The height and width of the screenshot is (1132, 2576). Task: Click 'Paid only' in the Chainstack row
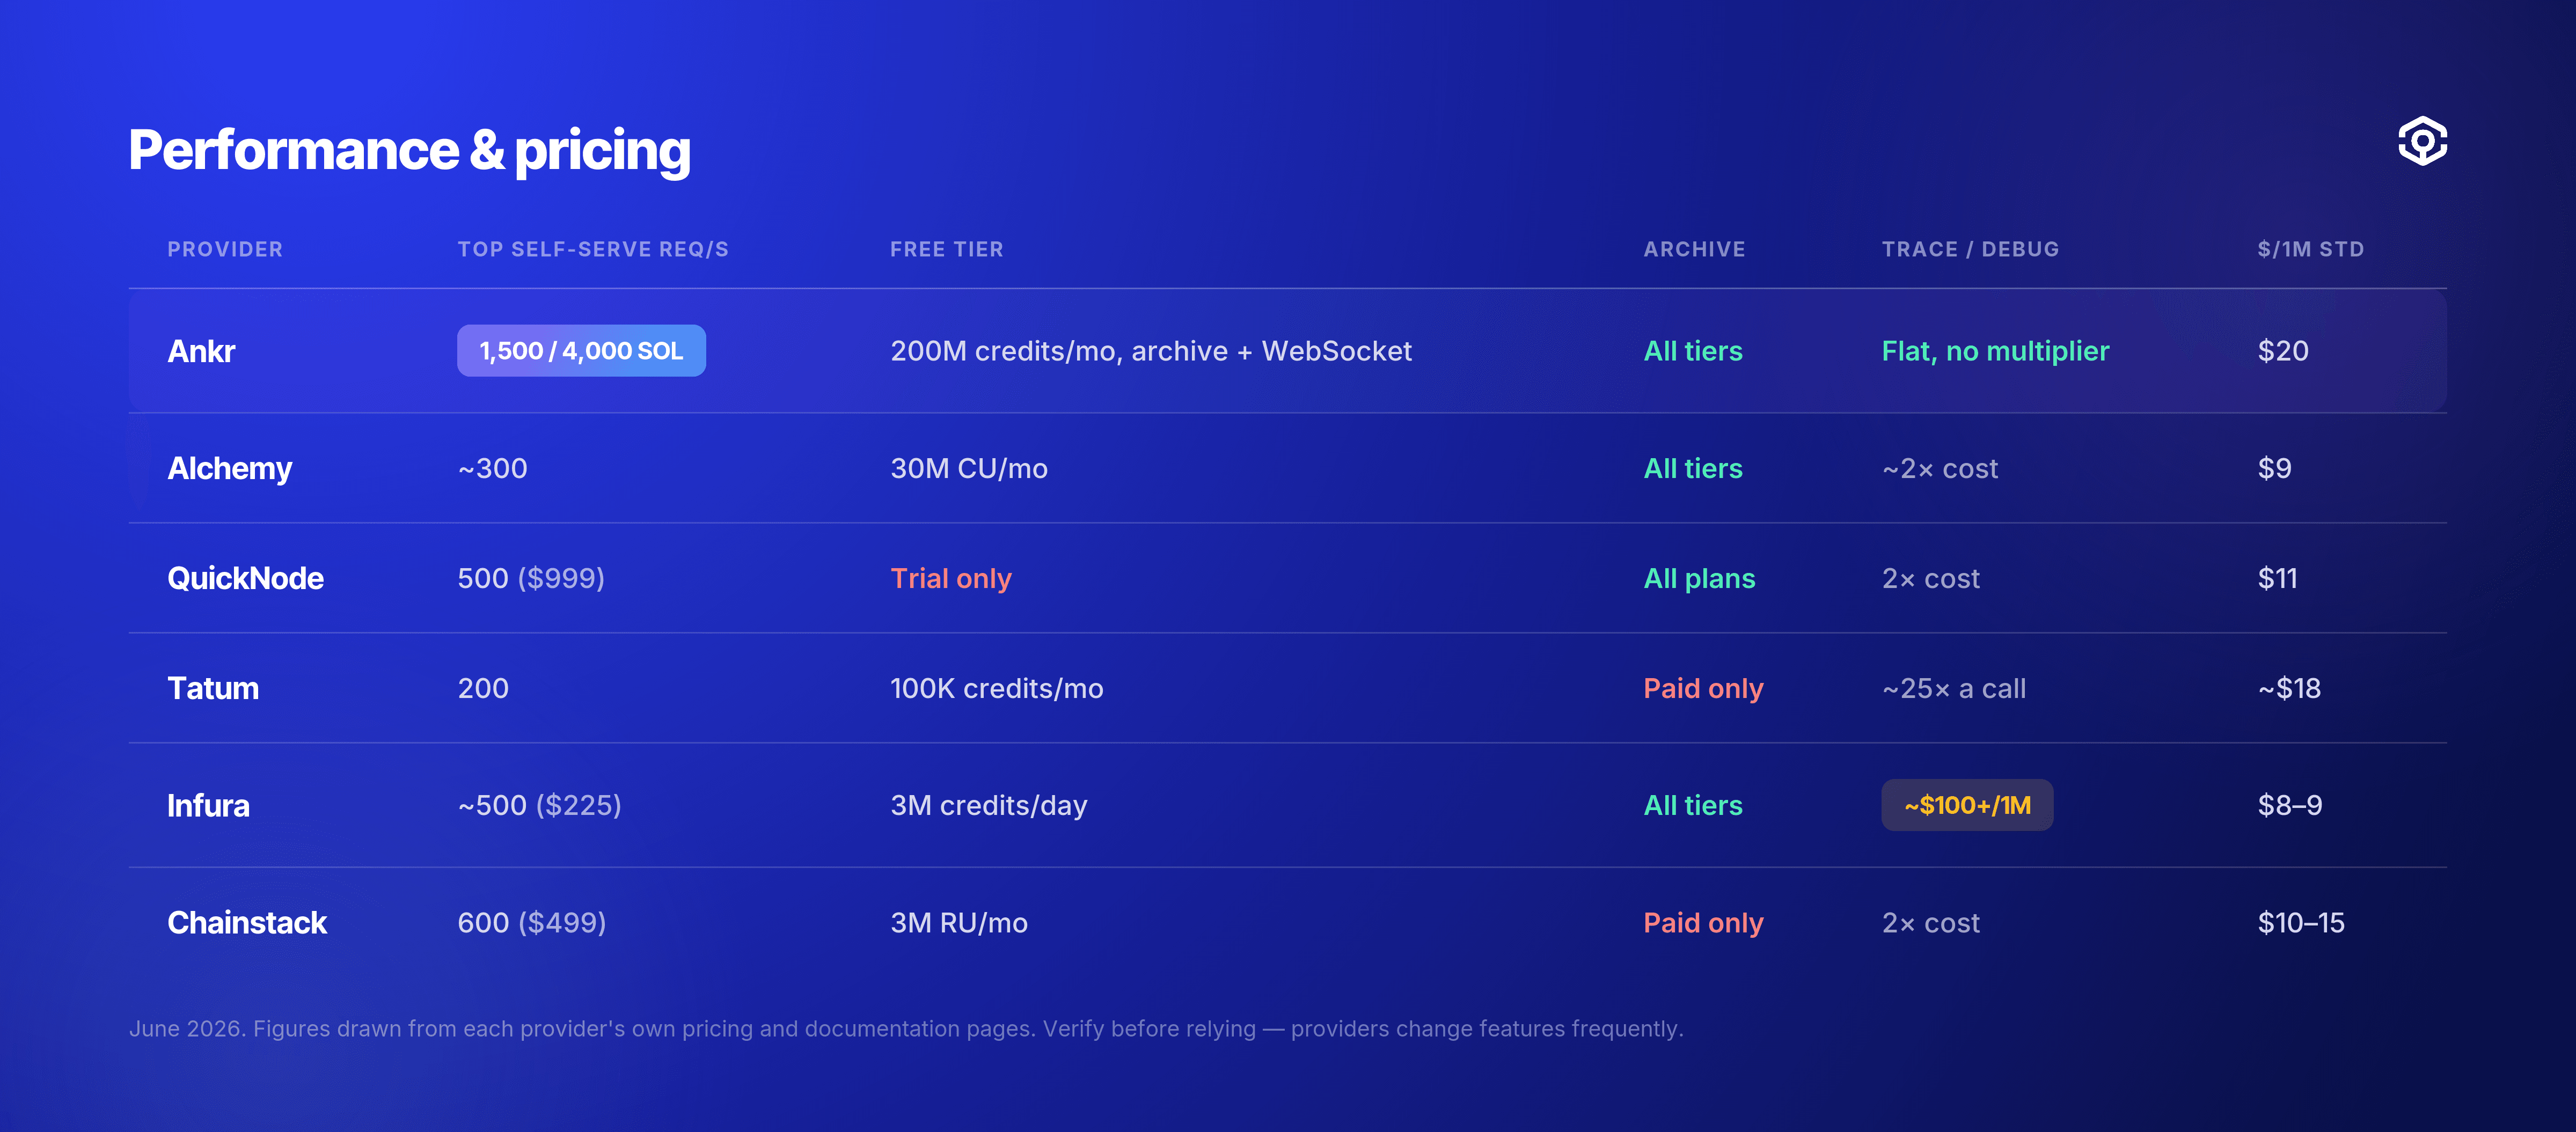1703,923
